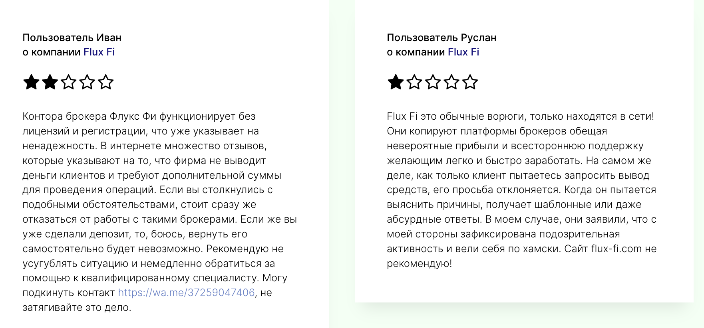Screen dimensions: 704x328
Task: Select the fourth star in Ivan's rating
Action: [x=87, y=82]
